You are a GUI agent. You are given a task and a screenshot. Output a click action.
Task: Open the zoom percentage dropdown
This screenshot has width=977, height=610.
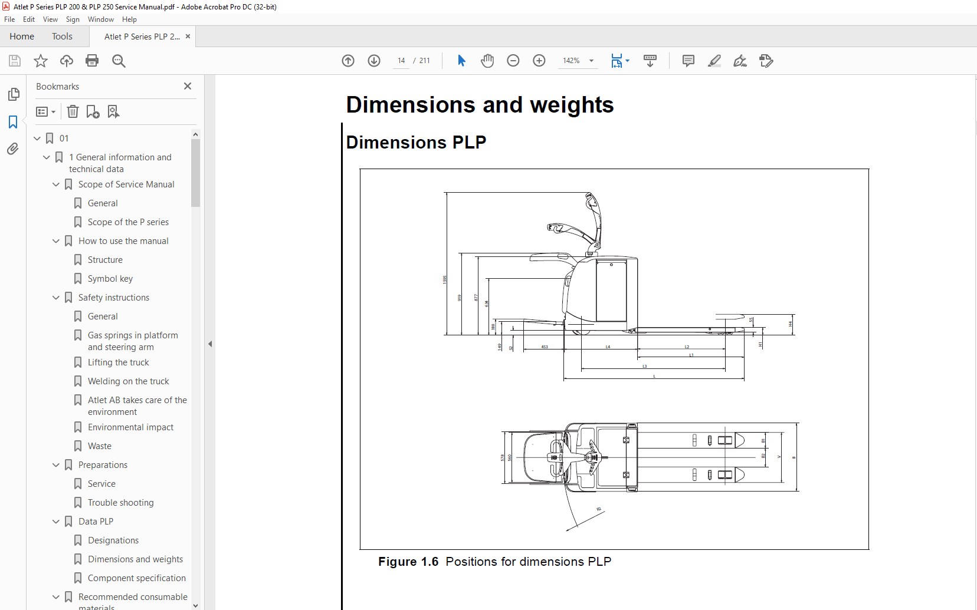(x=591, y=61)
